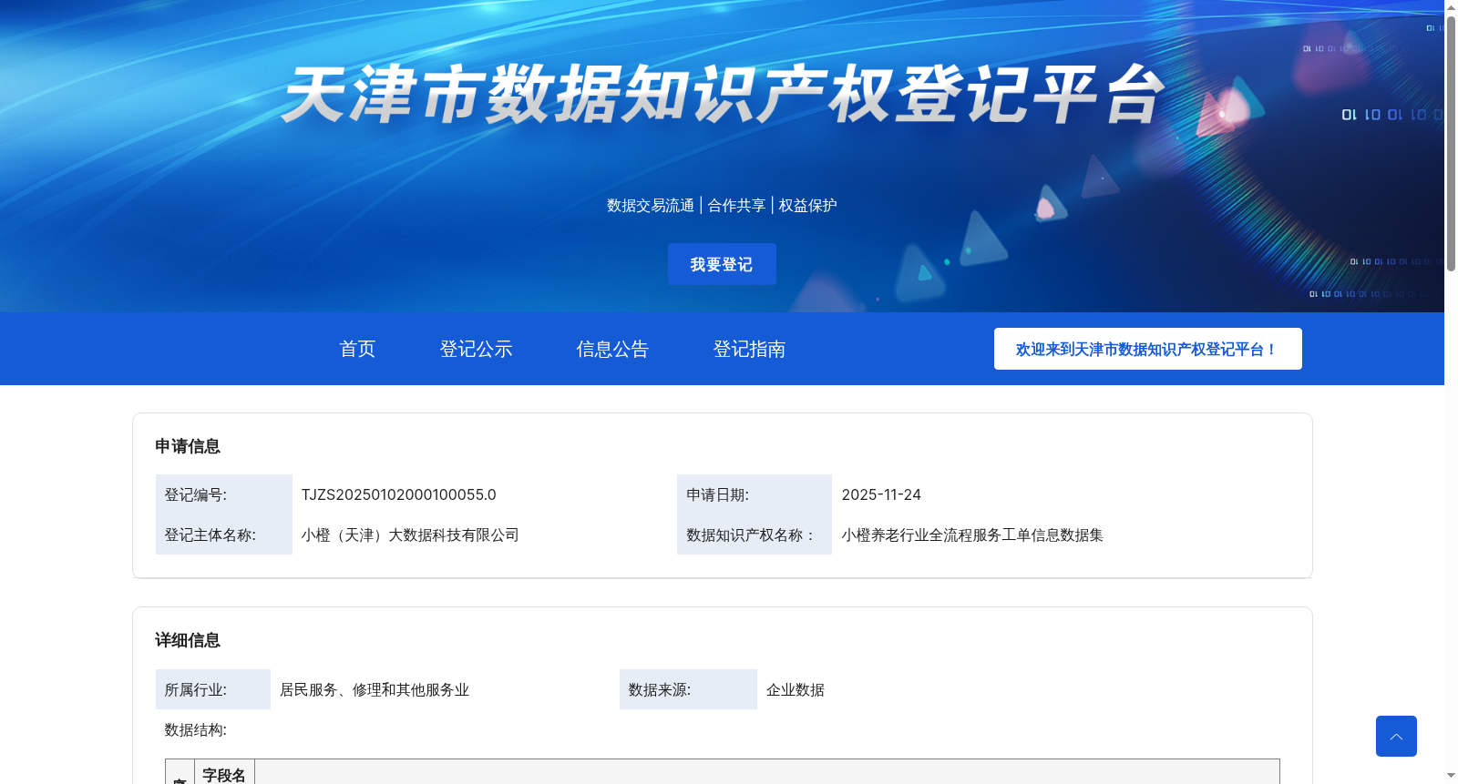Click company name 小橙（天津）大数据科技有限公司
Screen dimensions: 1458x784
[410, 535]
